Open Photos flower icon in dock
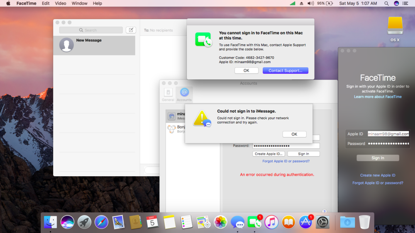 click(x=220, y=222)
